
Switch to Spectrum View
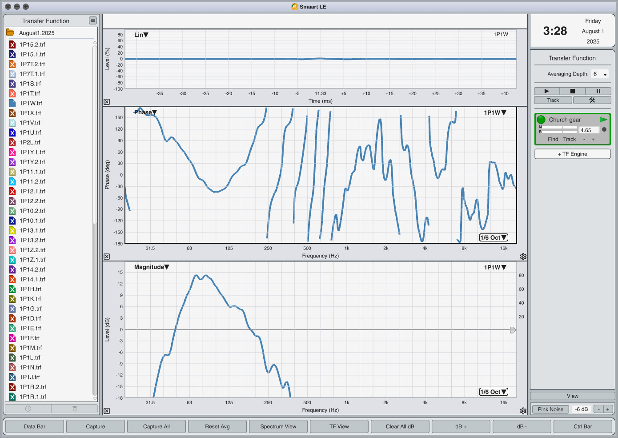point(278,426)
